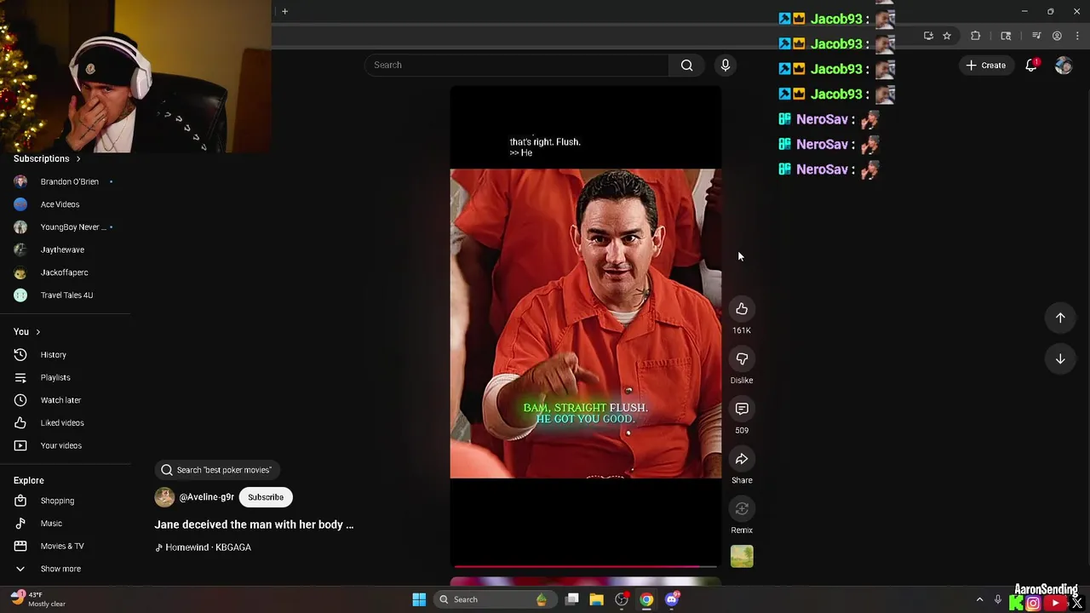Go to the previous Short with up arrow

(x=1060, y=318)
